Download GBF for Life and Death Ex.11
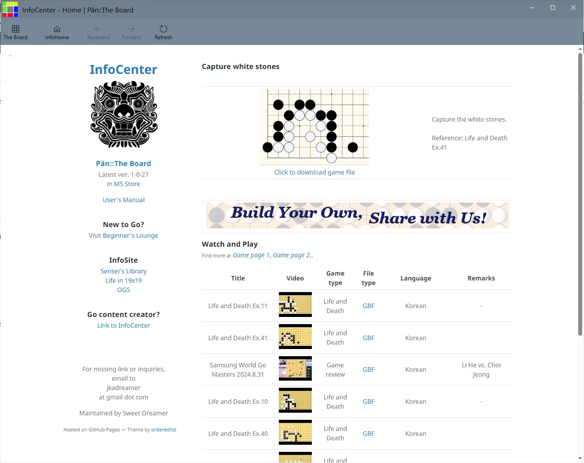 [x=368, y=306]
